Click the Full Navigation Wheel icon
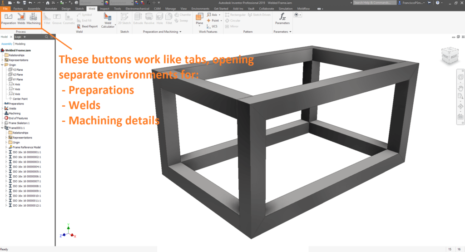This screenshot has height=252, width=465. (460, 77)
